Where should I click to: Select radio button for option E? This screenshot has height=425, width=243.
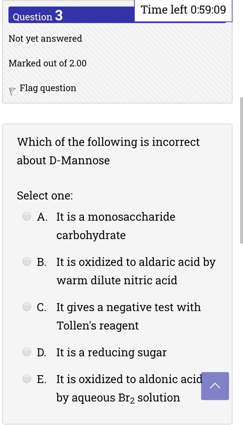tap(27, 379)
